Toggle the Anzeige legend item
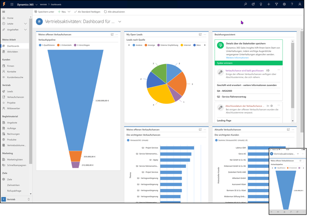 pyautogui.click(x=150, y=45)
